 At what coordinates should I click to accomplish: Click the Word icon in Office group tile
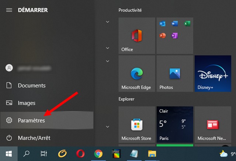click(174, 24)
